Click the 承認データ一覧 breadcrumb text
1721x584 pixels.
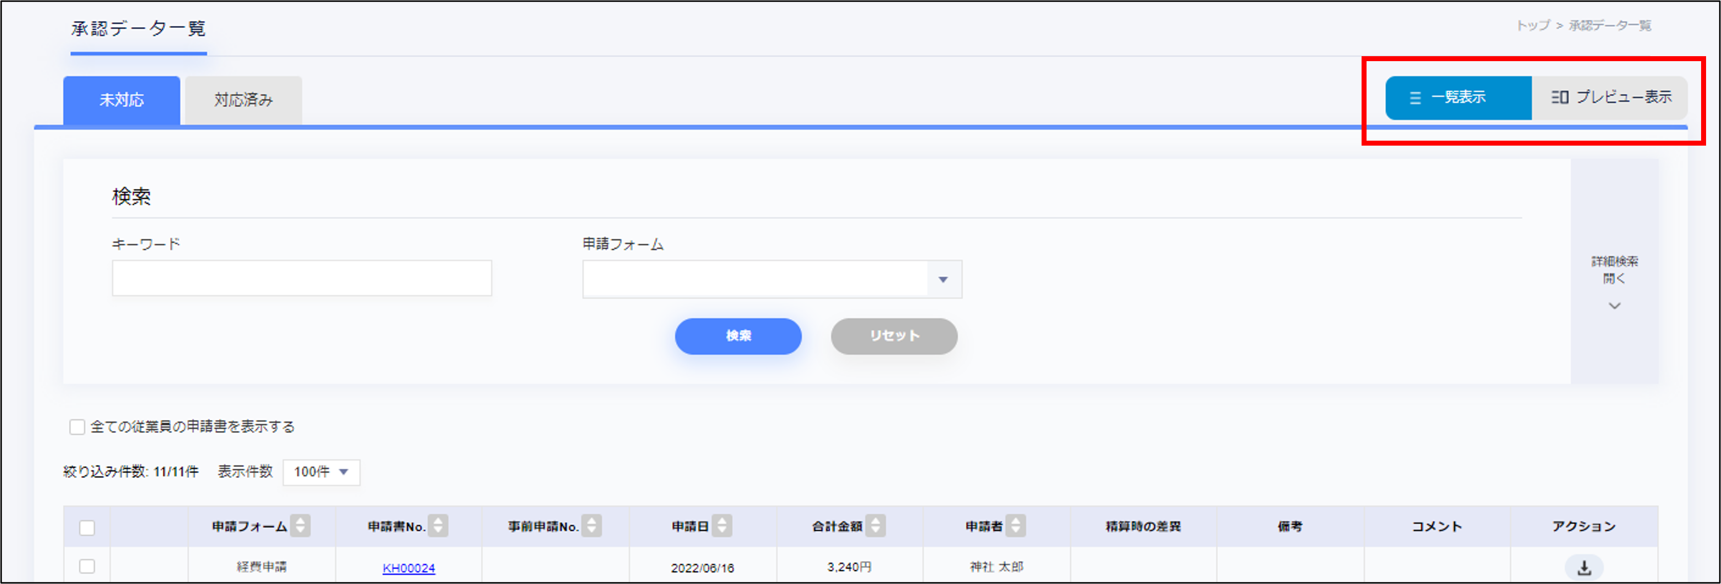point(1609,25)
